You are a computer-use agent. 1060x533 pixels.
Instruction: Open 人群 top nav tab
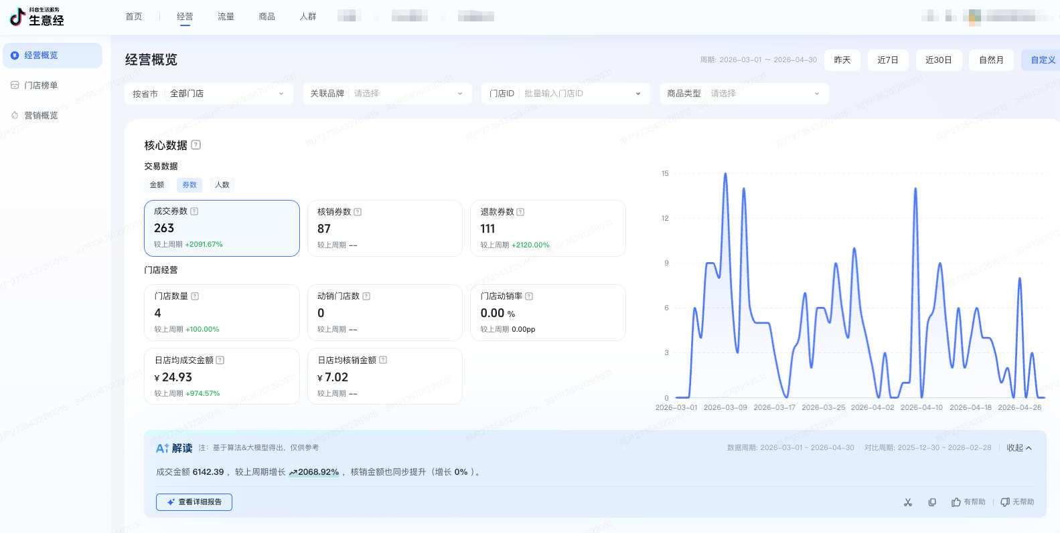click(x=308, y=17)
